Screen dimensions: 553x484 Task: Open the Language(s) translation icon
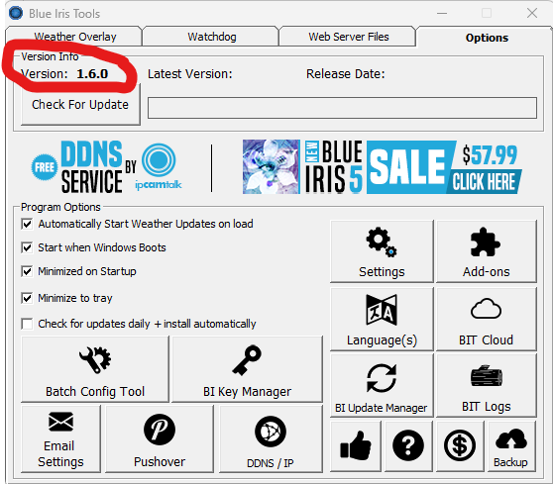click(382, 319)
